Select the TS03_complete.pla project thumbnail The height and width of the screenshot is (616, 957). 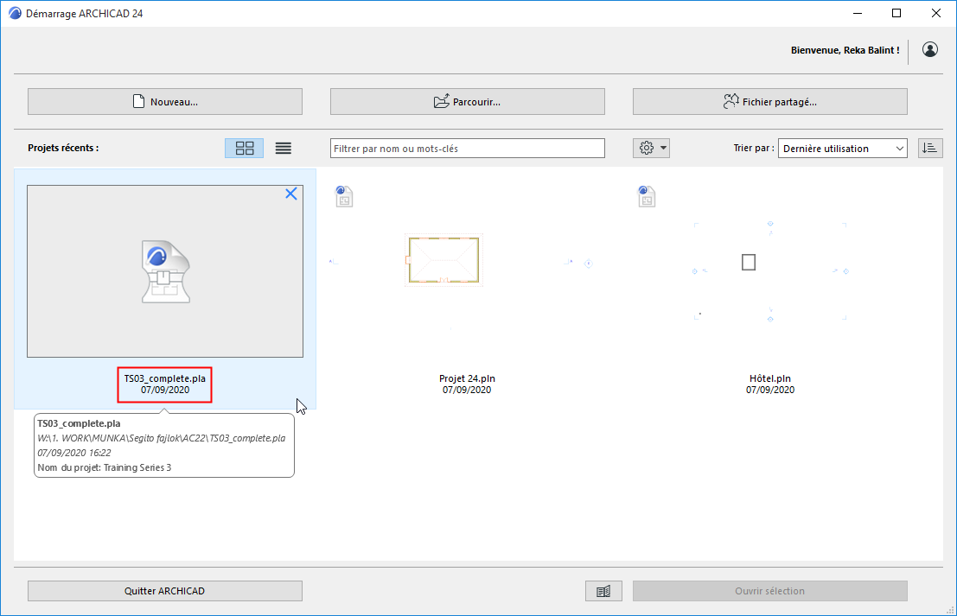coord(165,271)
